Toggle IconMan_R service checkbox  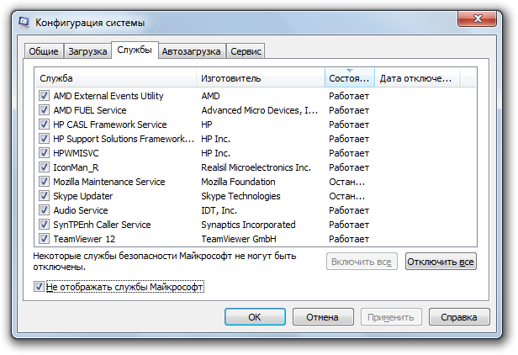pyautogui.click(x=44, y=167)
